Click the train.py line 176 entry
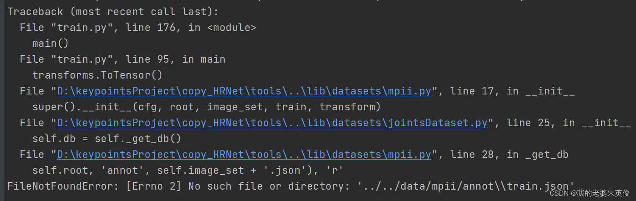The height and width of the screenshot is (201, 636). coord(138,28)
